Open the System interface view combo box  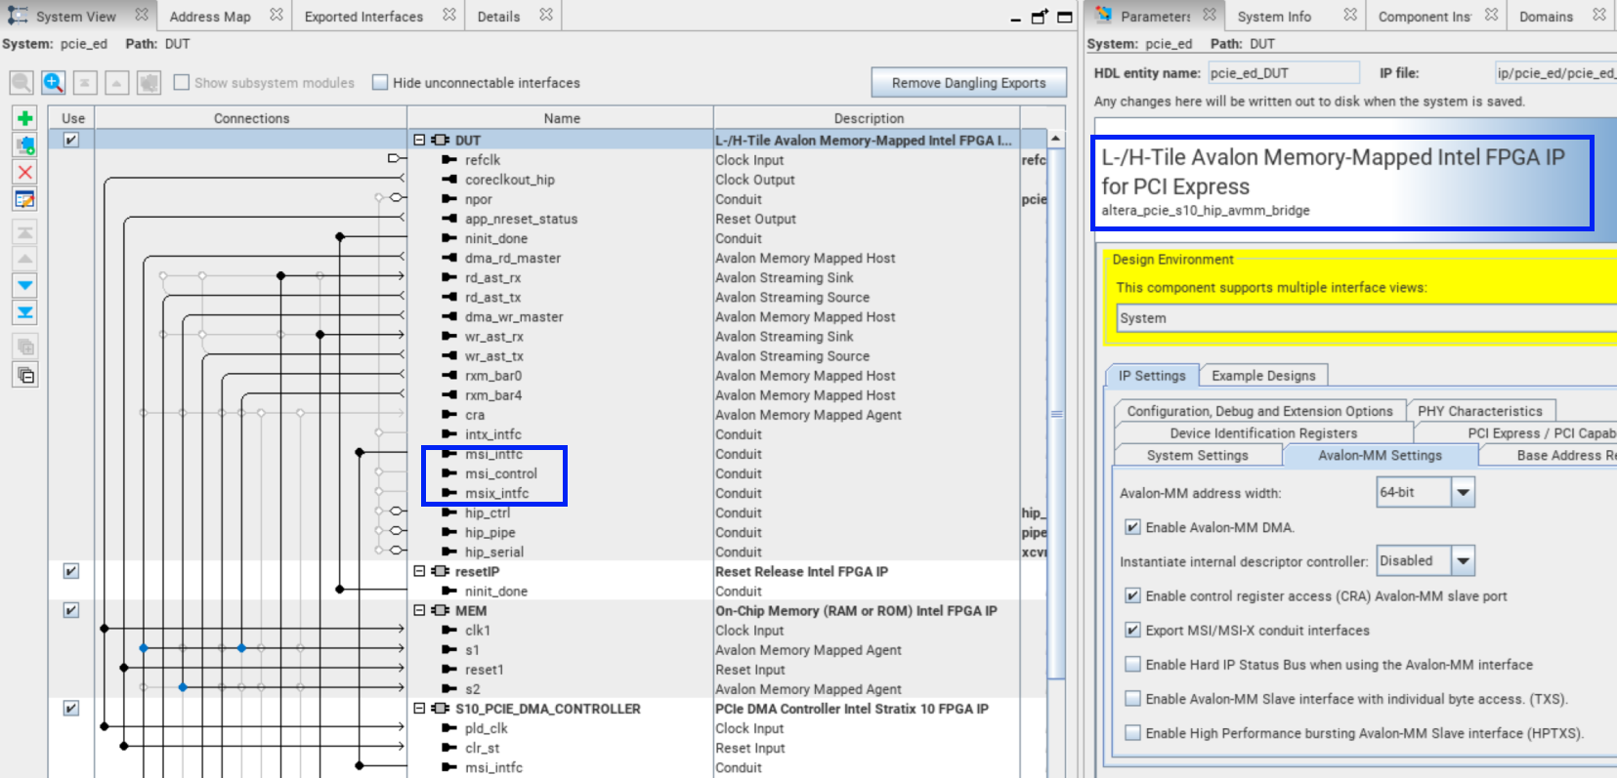[1367, 318]
